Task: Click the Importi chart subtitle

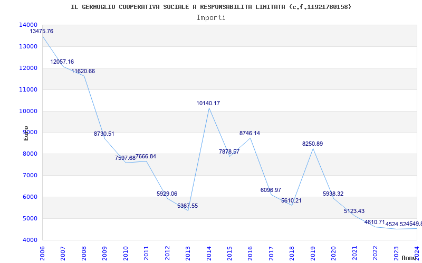Action: point(211,18)
